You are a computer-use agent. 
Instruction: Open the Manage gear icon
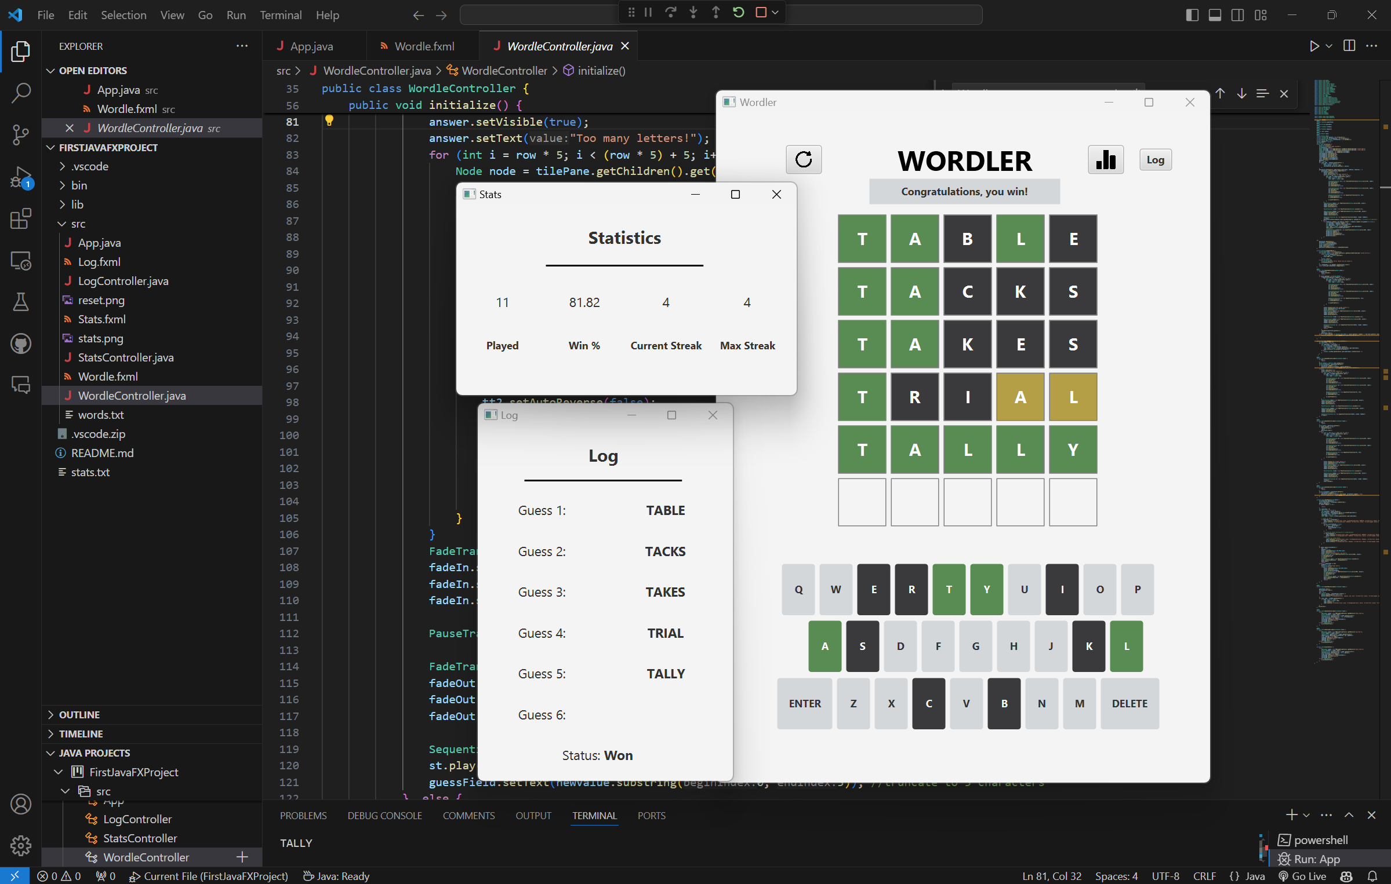pos(21,846)
